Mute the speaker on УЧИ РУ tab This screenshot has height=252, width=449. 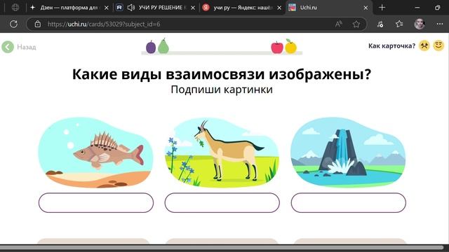pos(131,8)
